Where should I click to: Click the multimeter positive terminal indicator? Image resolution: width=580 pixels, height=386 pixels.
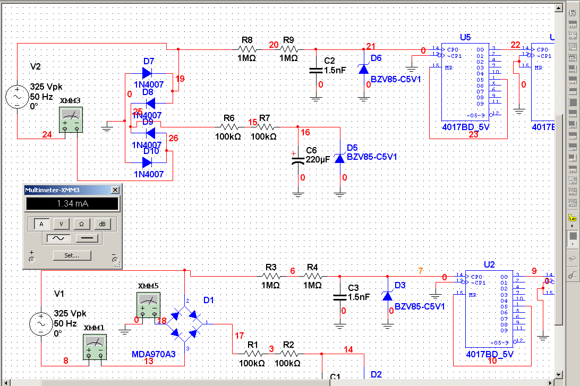[31, 260]
